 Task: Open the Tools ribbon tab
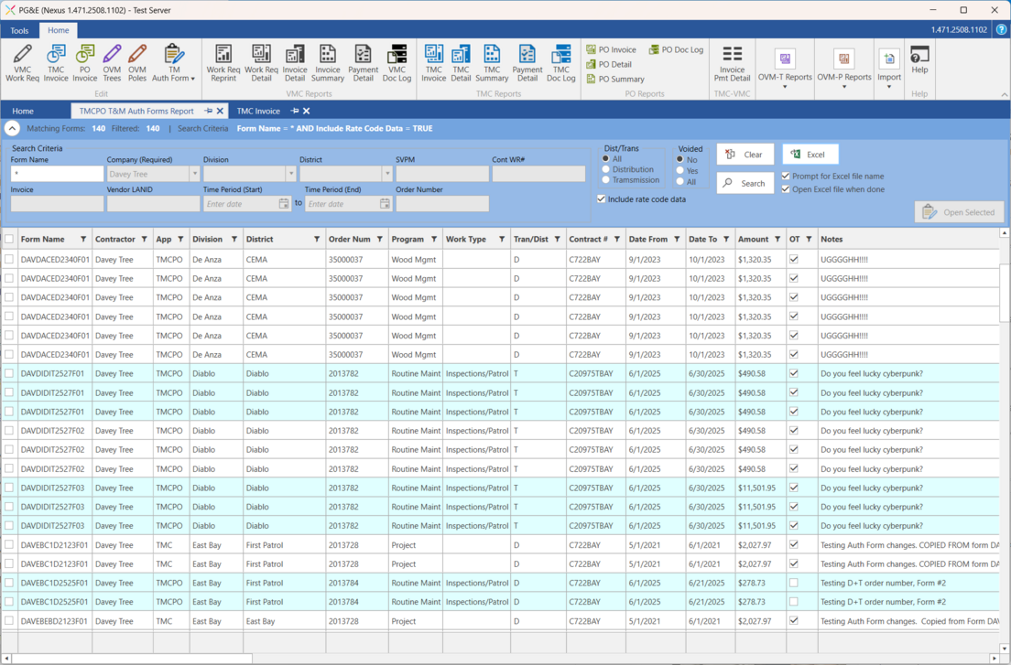tap(19, 30)
